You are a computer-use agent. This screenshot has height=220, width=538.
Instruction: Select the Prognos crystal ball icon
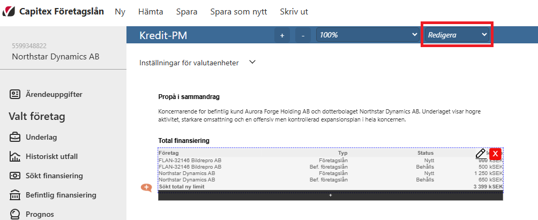[15, 214]
